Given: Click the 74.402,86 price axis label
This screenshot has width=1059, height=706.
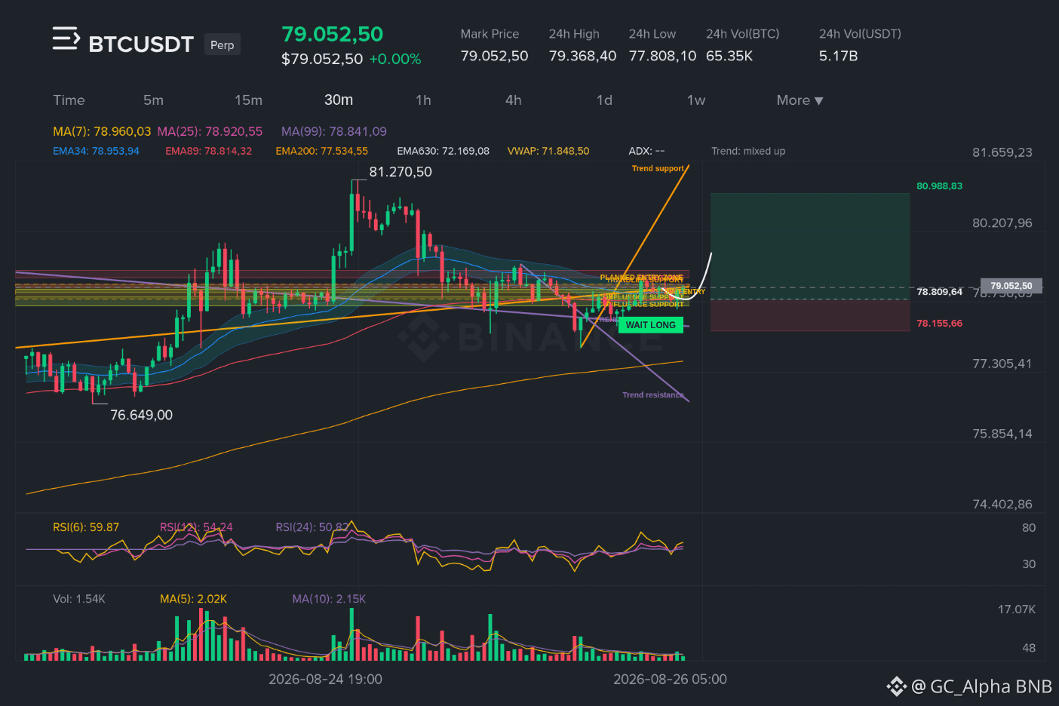Looking at the screenshot, I should [1002, 505].
